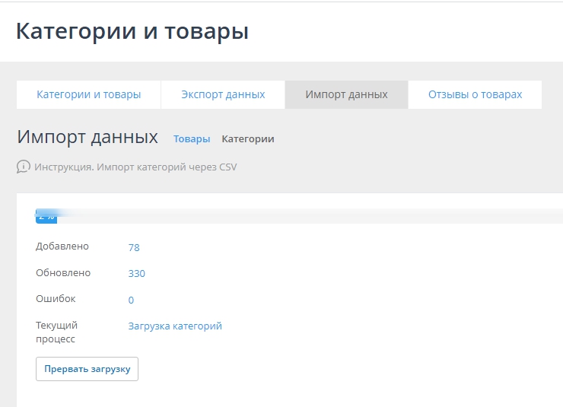Open the CSV category import instruction link
This screenshot has width=563, height=407.
(x=135, y=167)
